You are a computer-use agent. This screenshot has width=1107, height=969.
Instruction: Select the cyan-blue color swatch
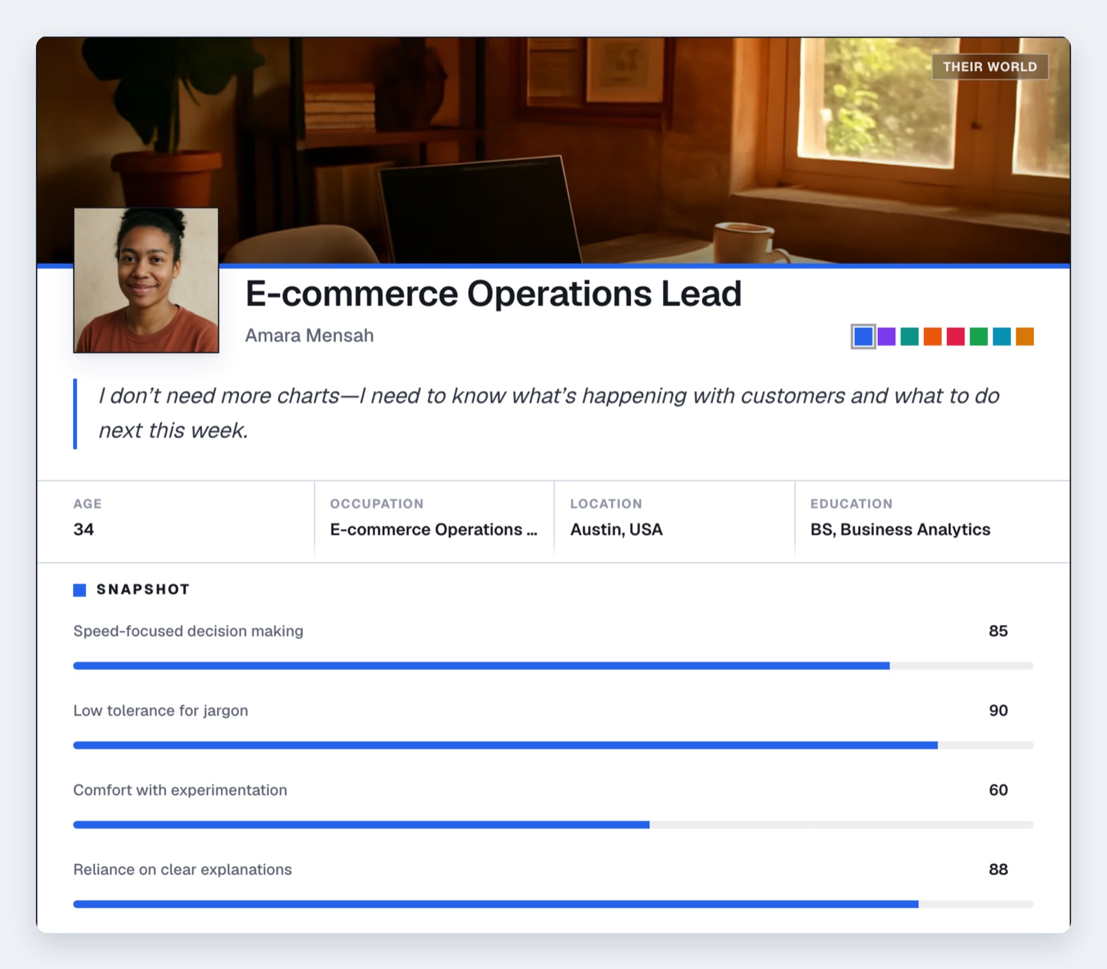pyautogui.click(x=1002, y=336)
